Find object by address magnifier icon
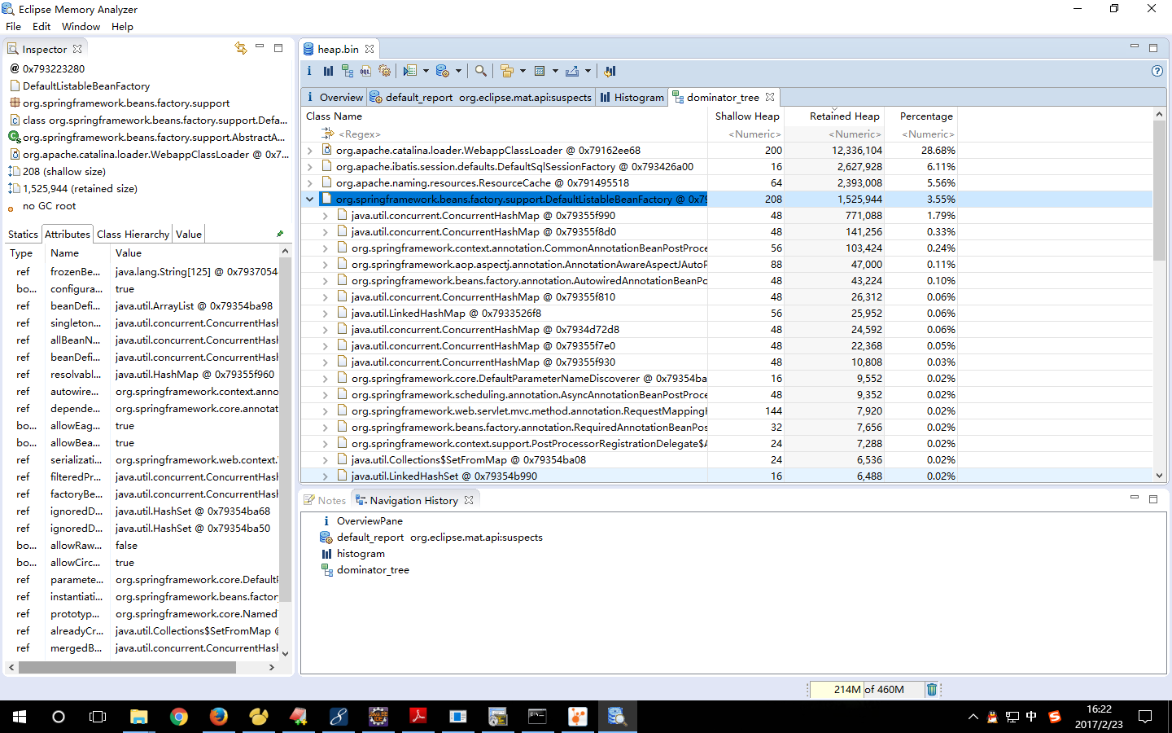Screen dimensions: 1172x733 tap(481, 71)
